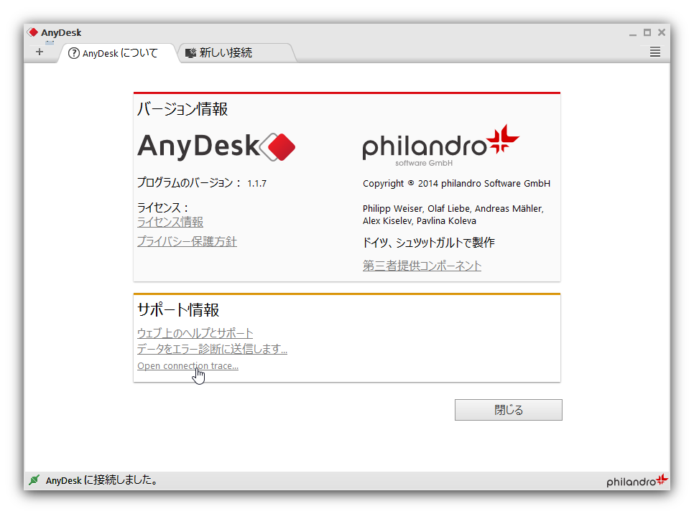Screen dimensions: 694x514
Task: Click the question mark icon on the About tab
Action: 73,52
